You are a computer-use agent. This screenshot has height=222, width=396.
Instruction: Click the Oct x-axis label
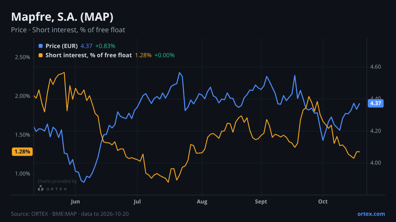pos(323,201)
